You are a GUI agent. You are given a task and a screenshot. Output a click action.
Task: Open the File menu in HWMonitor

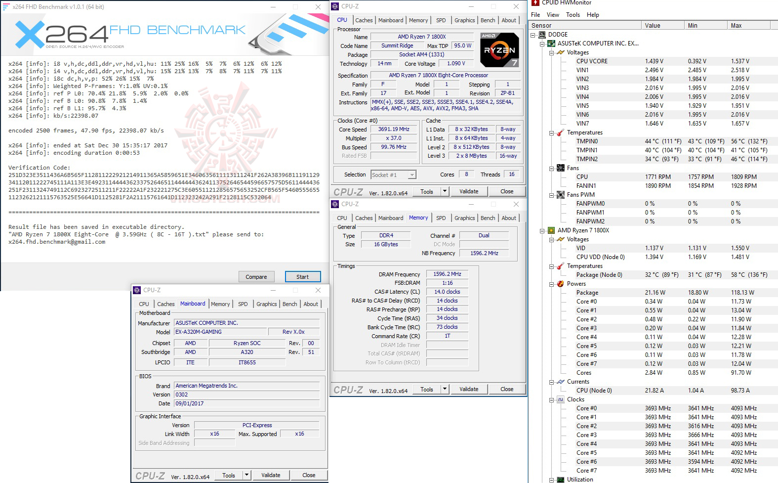pos(535,15)
